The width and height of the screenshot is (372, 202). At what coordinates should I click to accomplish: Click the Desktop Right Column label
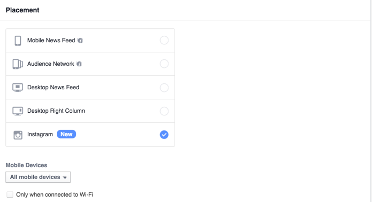[56, 111]
